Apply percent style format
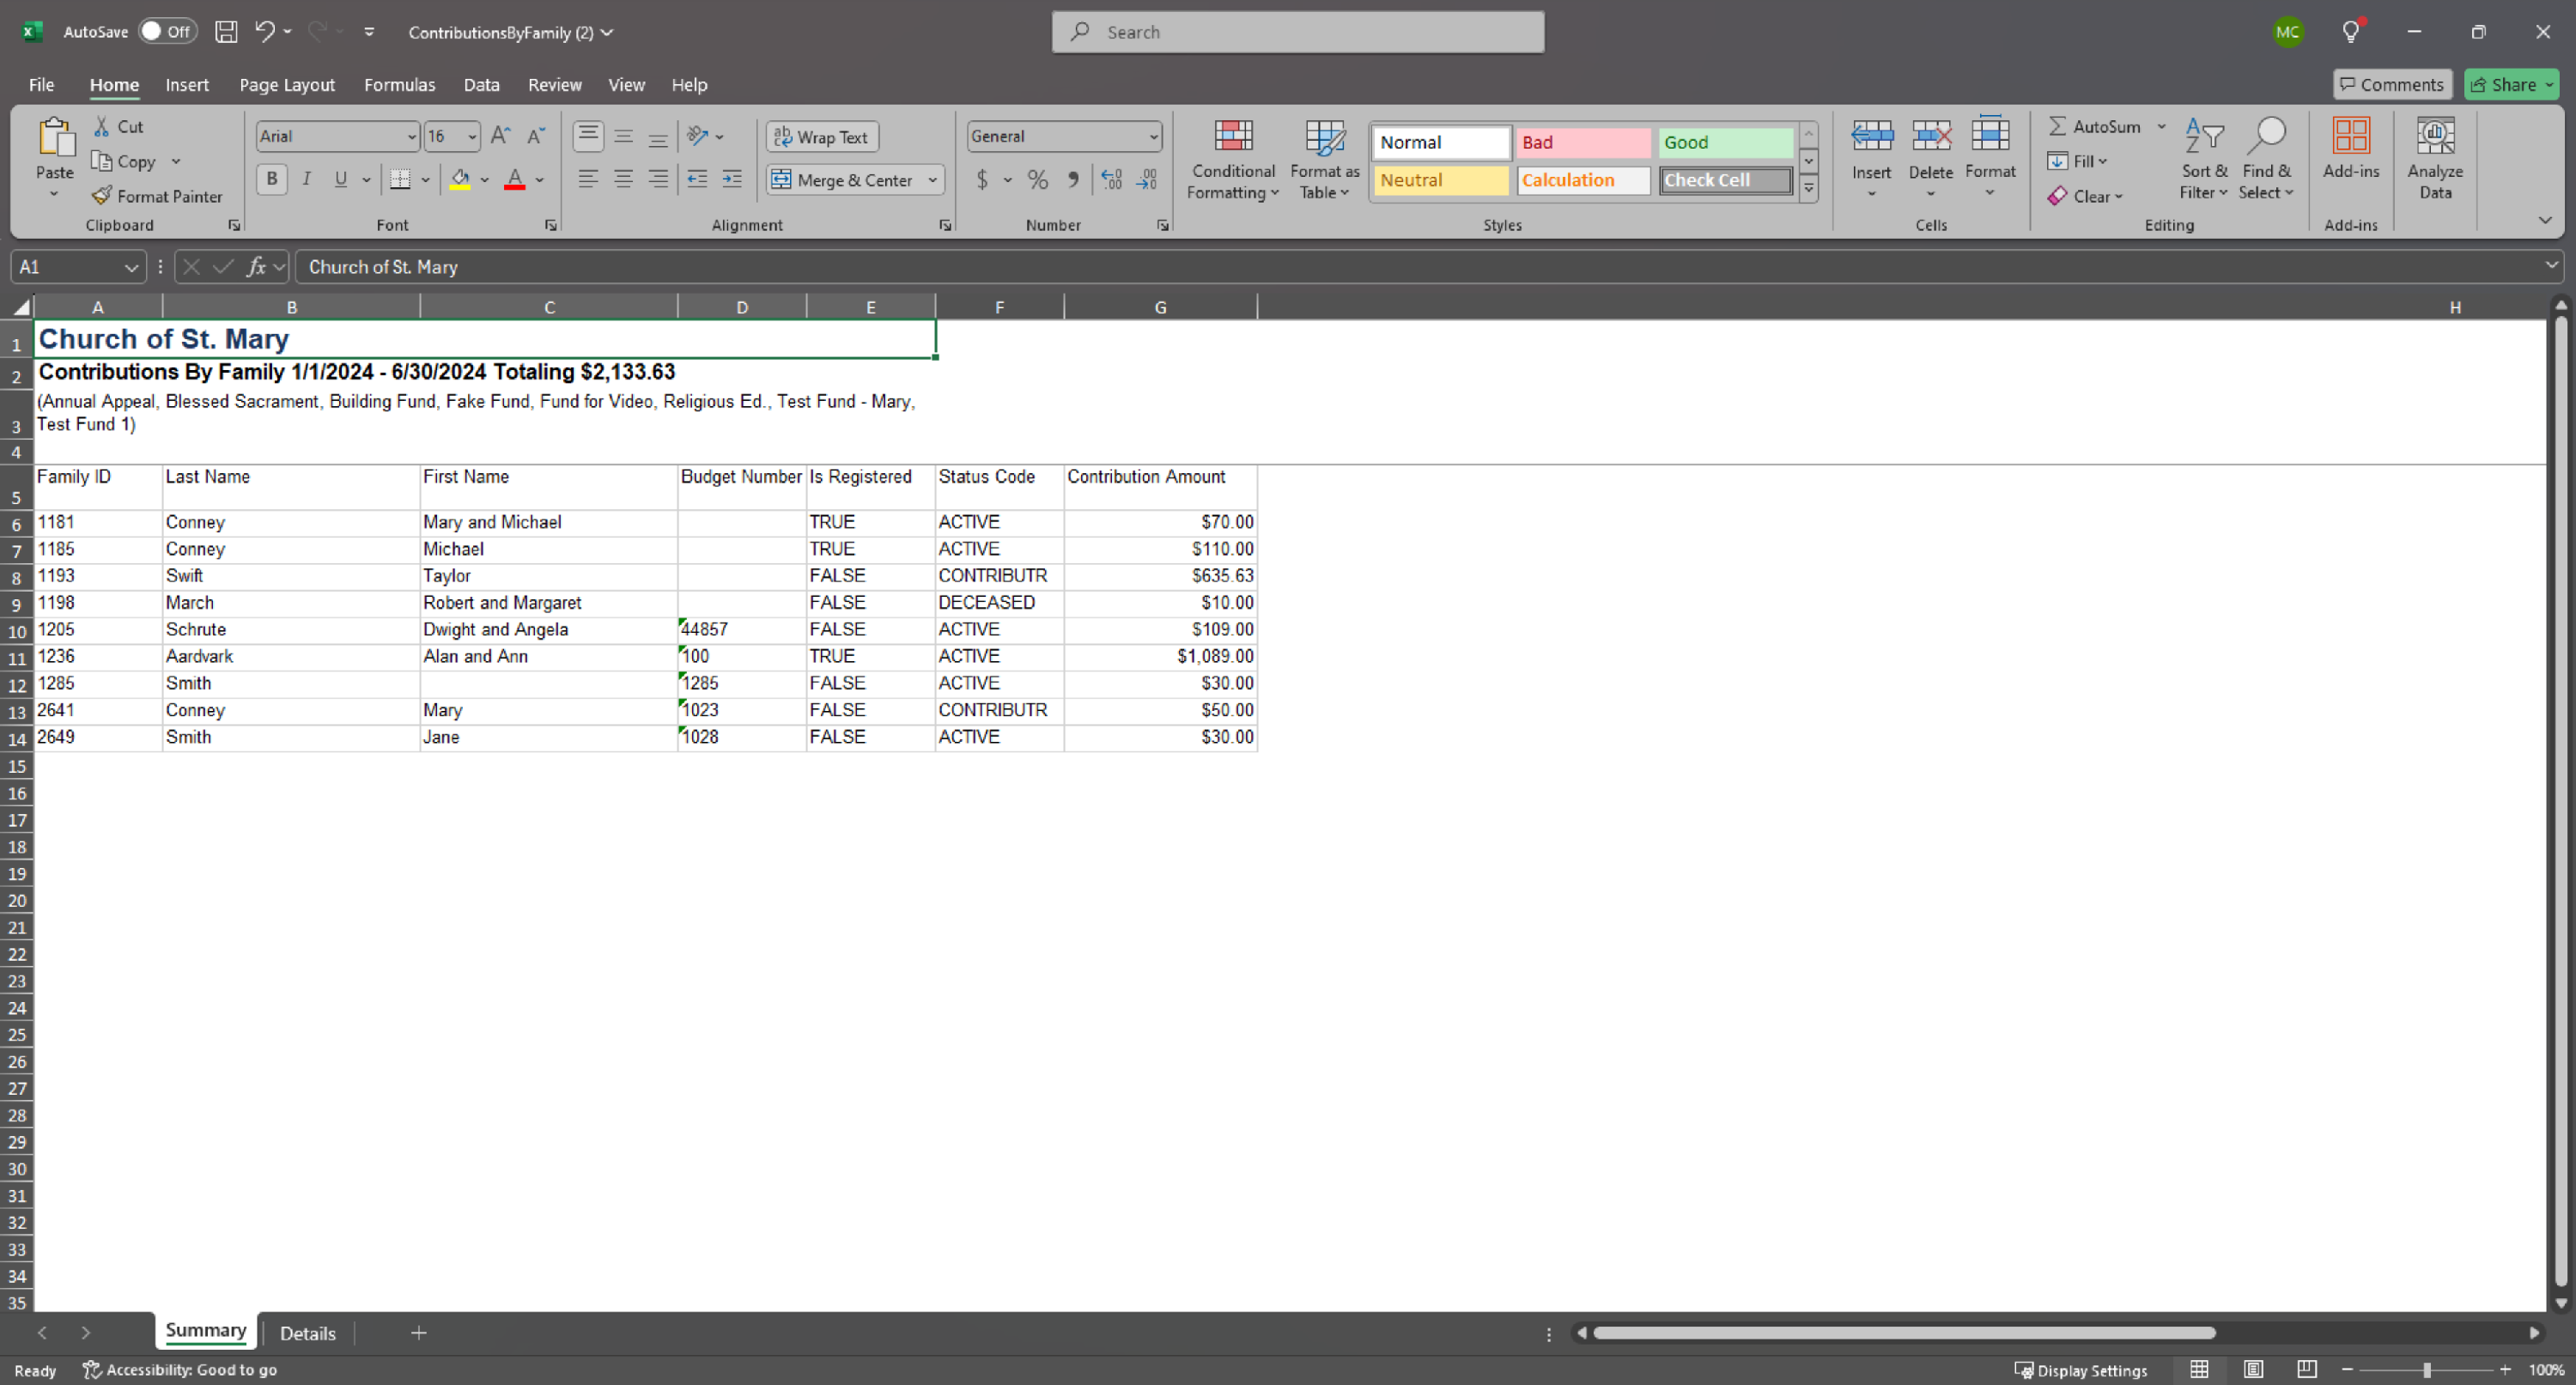Screen dimensions: 2576x1385 (1038, 180)
